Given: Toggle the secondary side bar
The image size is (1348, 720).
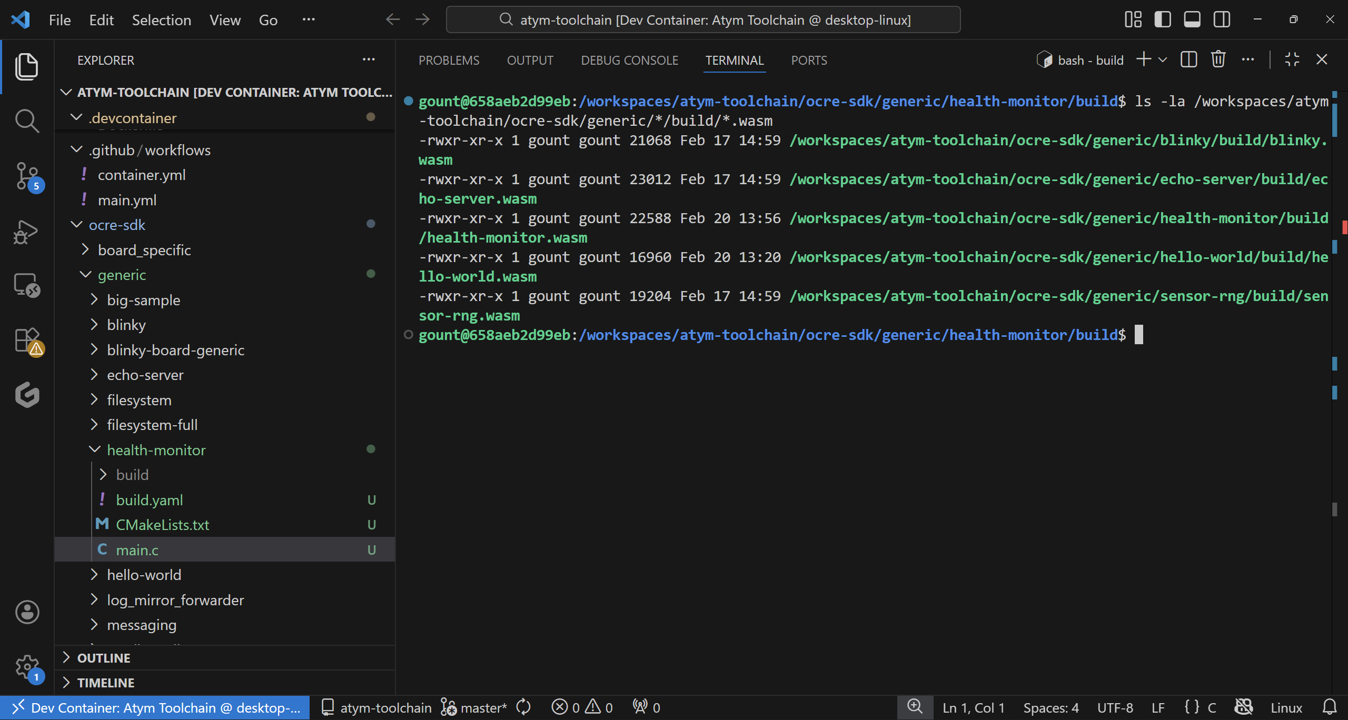Looking at the screenshot, I should [x=1221, y=19].
